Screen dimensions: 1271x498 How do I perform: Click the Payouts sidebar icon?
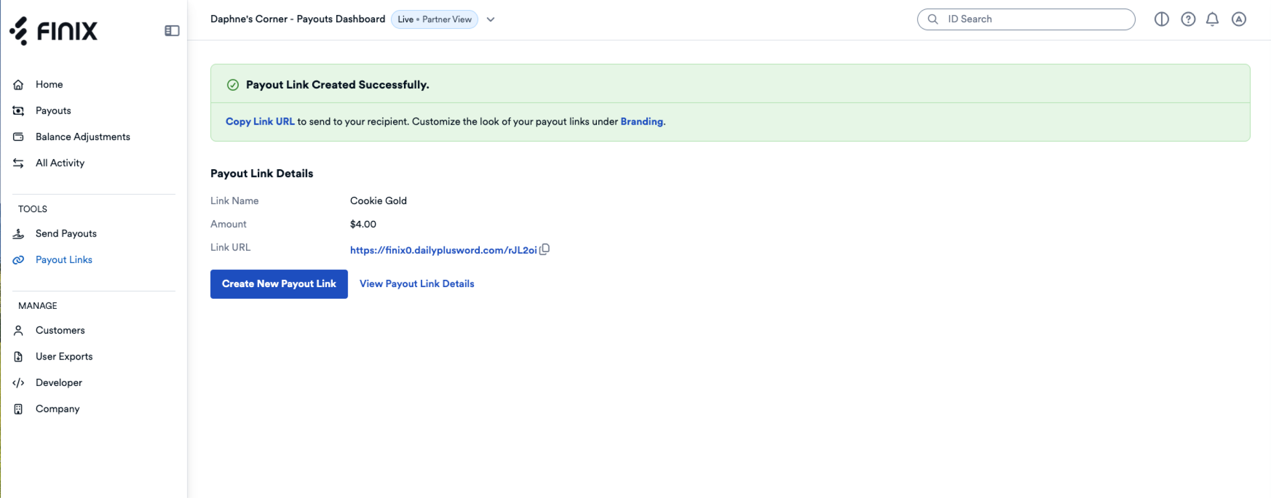pyautogui.click(x=18, y=111)
